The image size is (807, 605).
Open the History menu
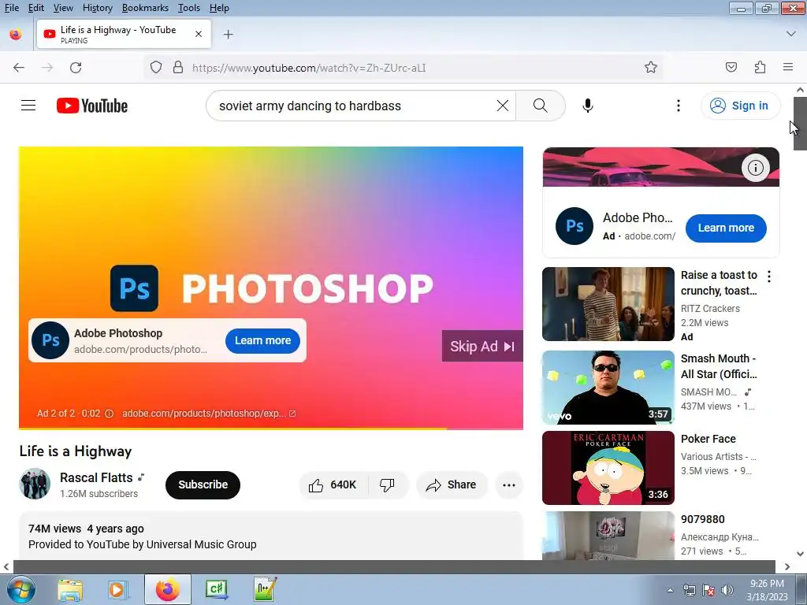97,8
